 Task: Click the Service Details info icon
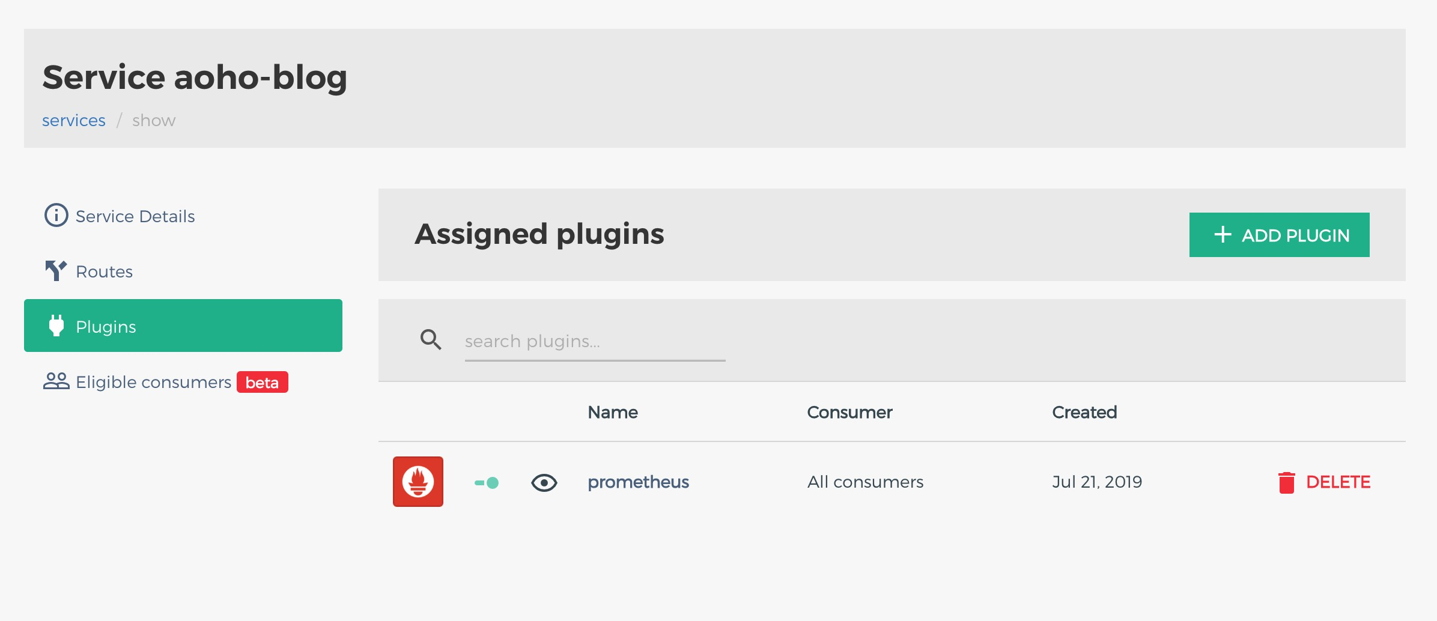pos(56,215)
